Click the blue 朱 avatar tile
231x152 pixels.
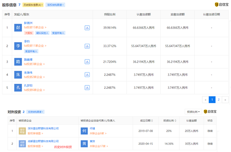(18, 75)
